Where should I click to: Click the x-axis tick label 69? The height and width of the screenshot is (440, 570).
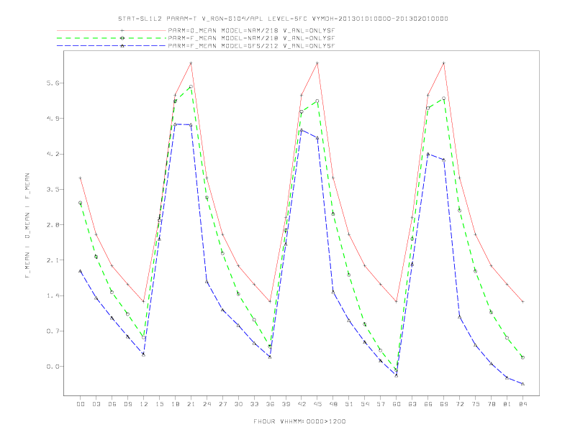click(444, 404)
